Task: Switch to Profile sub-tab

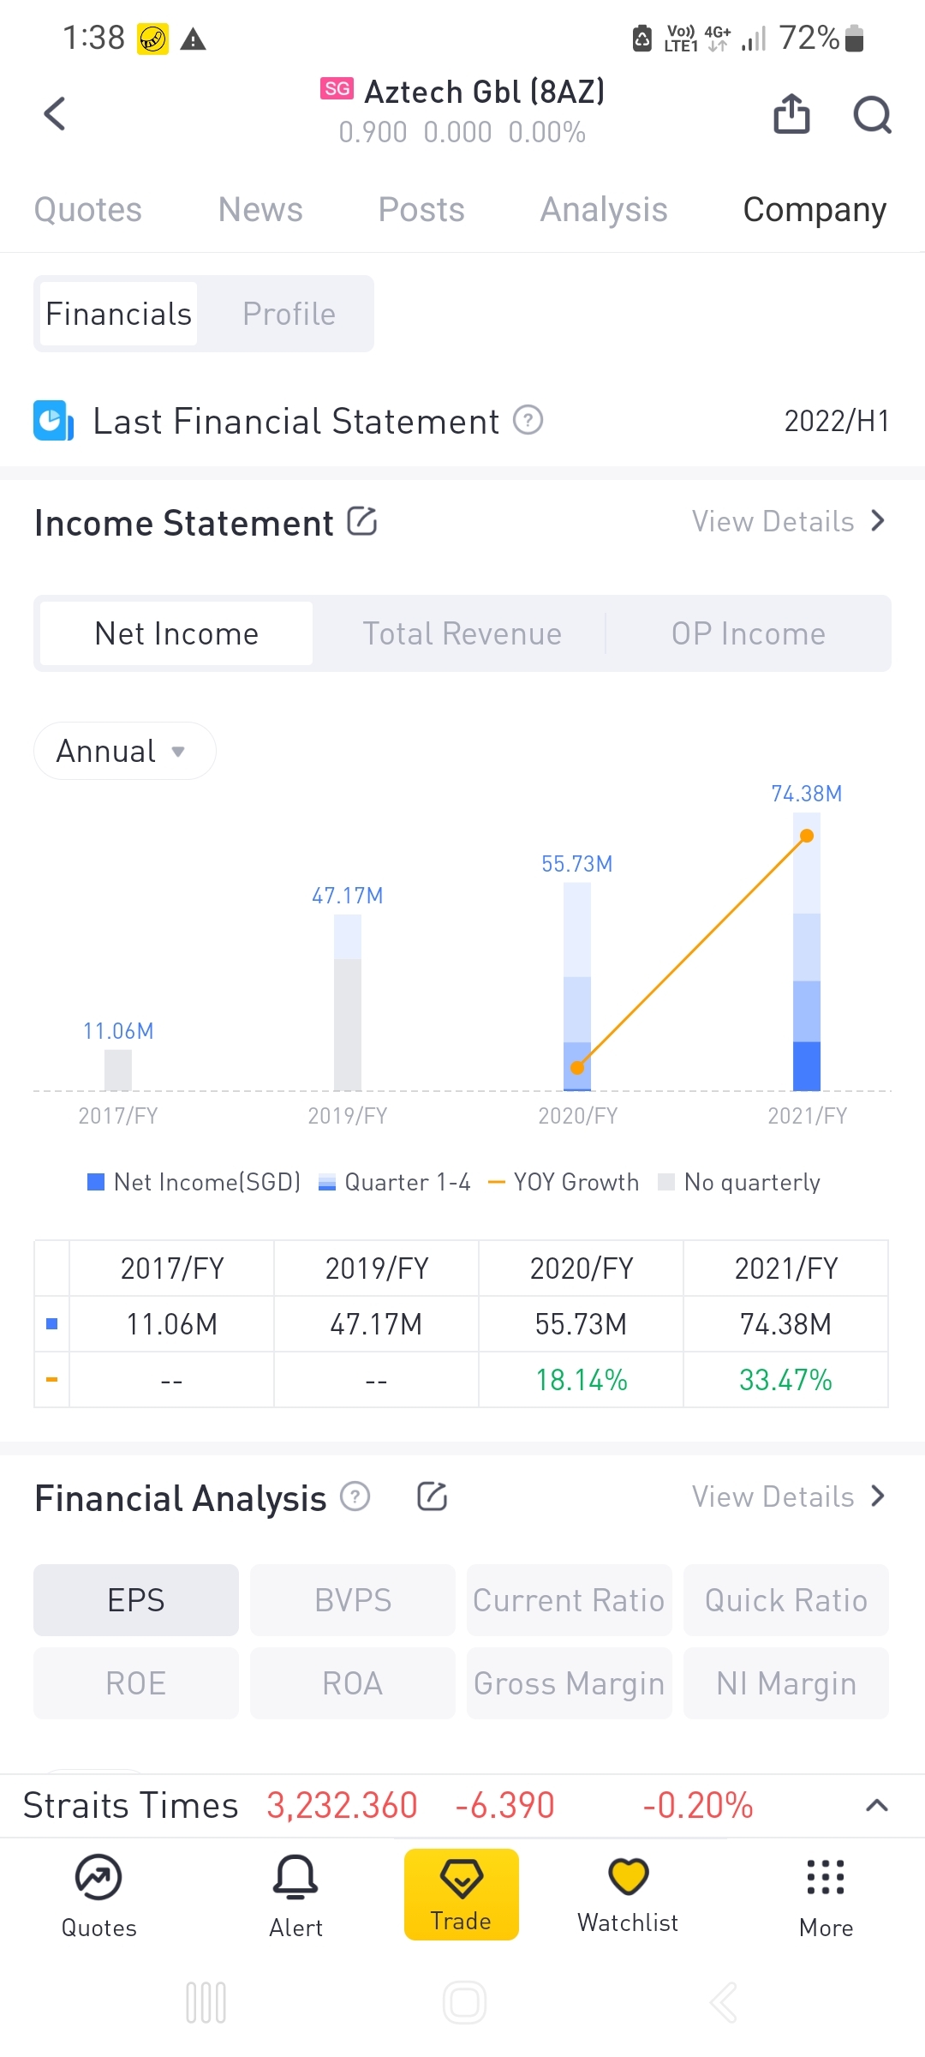Action: (289, 314)
